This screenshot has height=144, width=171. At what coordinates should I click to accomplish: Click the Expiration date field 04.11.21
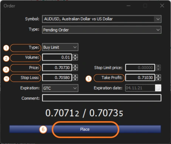pos(140,88)
